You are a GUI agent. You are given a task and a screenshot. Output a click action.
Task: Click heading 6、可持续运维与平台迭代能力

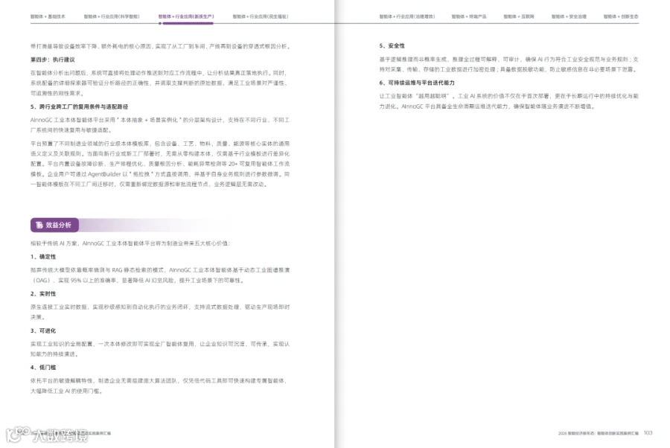pos(417,83)
